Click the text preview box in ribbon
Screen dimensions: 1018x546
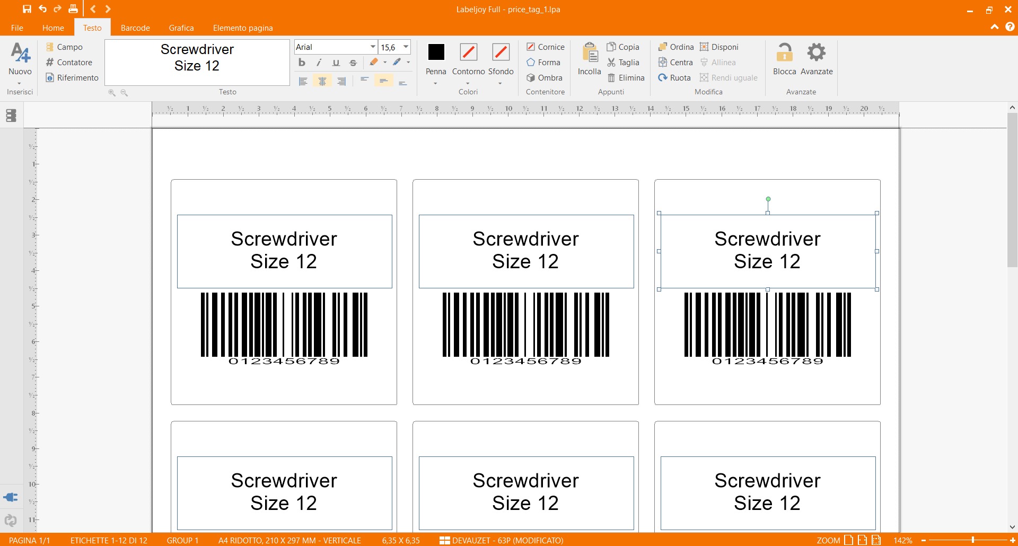(197, 63)
